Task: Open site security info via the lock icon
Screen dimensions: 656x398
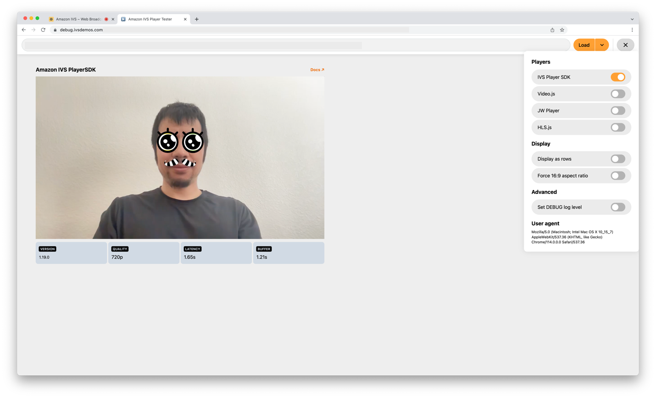Action: click(x=55, y=29)
